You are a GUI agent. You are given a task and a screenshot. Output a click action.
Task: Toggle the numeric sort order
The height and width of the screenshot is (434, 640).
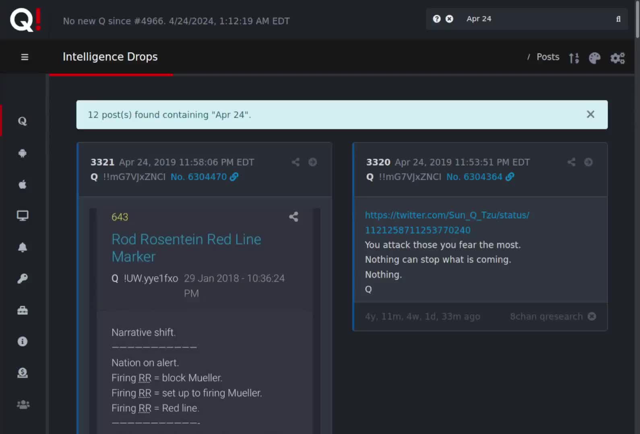(x=574, y=58)
